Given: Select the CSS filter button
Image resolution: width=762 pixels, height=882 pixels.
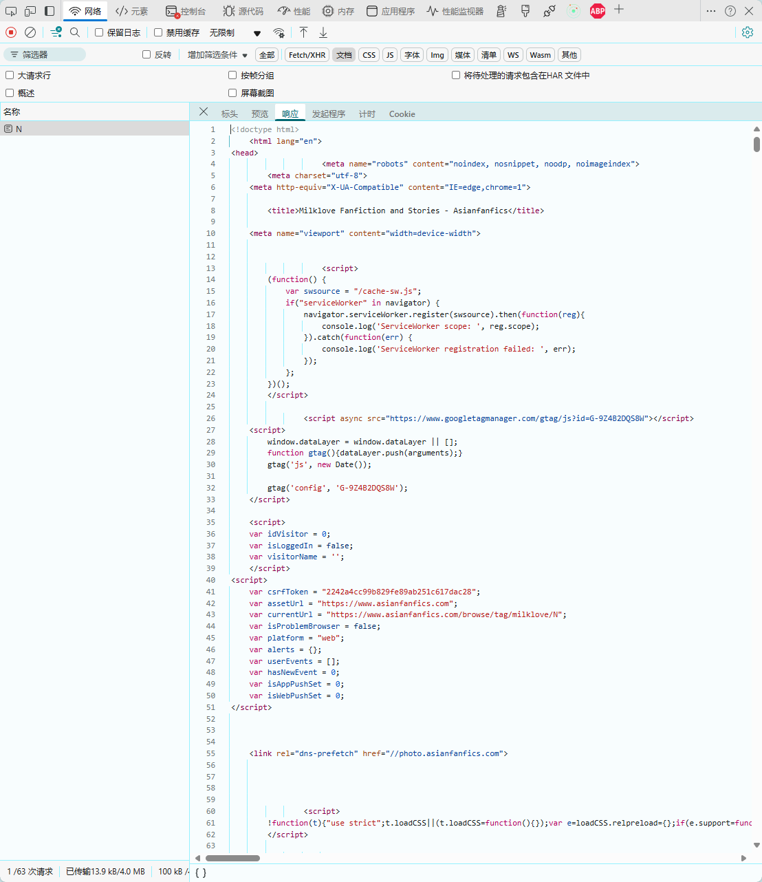Looking at the screenshot, I should [369, 55].
